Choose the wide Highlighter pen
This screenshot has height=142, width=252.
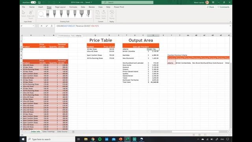82,14
